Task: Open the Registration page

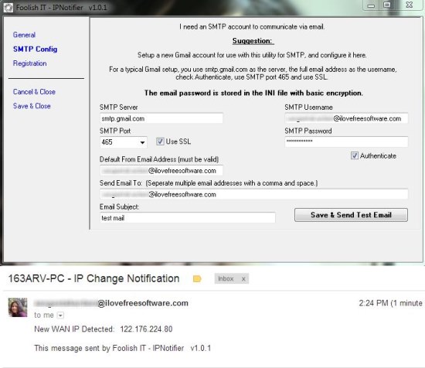Action: tap(30, 63)
